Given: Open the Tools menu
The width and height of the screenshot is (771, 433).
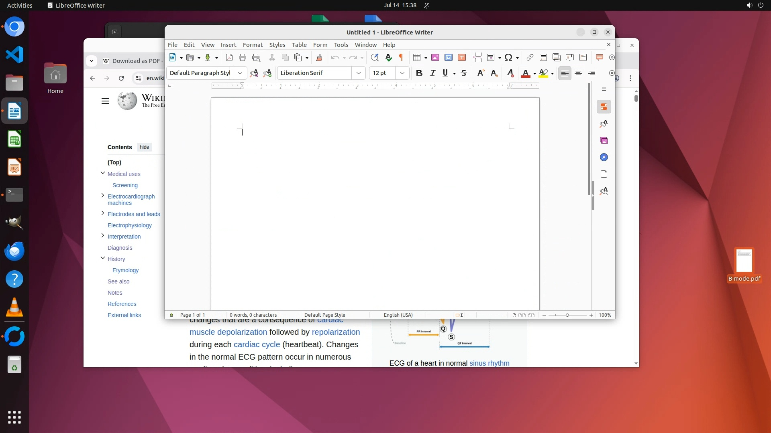Looking at the screenshot, I should (341, 45).
